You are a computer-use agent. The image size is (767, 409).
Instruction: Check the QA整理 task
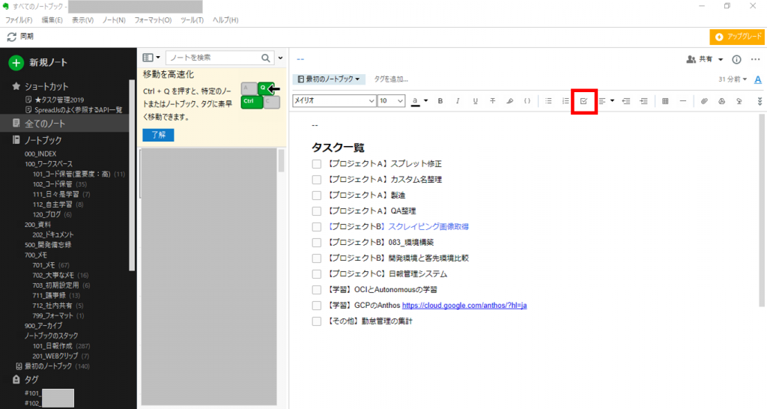point(317,210)
